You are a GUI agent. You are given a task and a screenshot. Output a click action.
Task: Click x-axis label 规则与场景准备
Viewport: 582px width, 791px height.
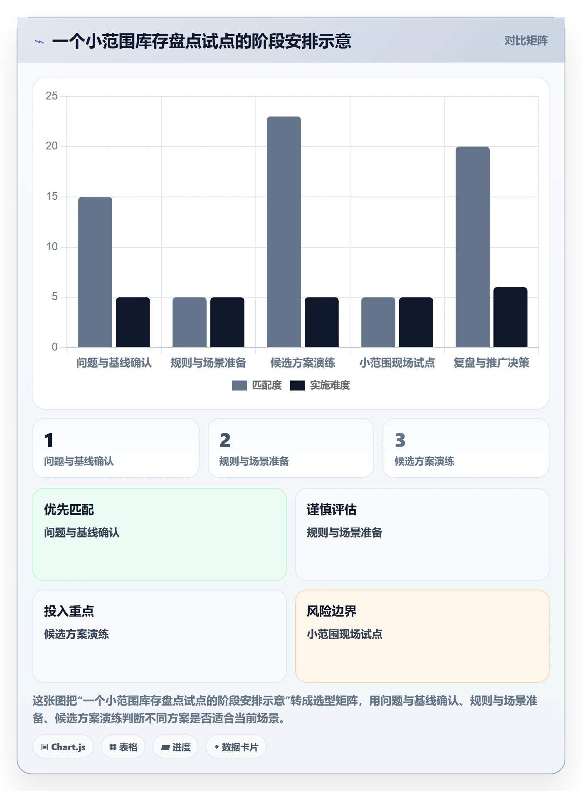point(208,363)
